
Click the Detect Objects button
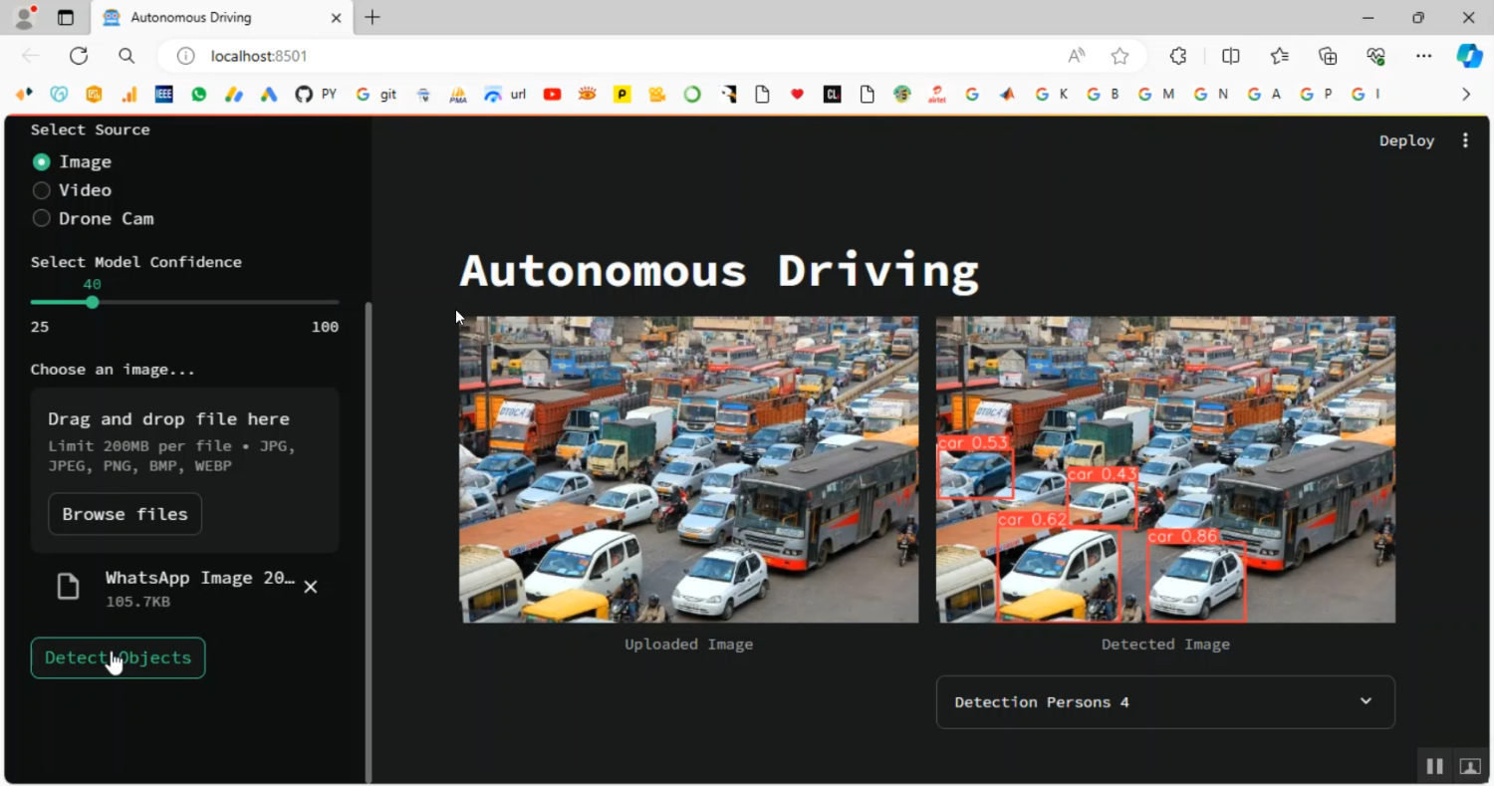click(118, 657)
